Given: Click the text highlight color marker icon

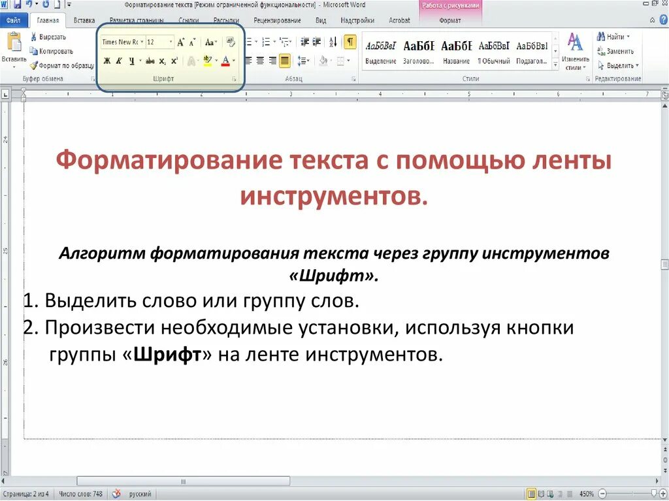Looking at the screenshot, I should point(207,61).
